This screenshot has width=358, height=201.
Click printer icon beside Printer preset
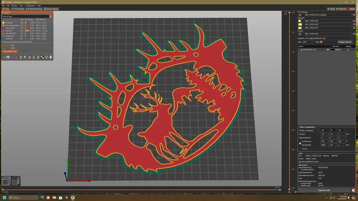pyautogui.click(x=300, y=34)
